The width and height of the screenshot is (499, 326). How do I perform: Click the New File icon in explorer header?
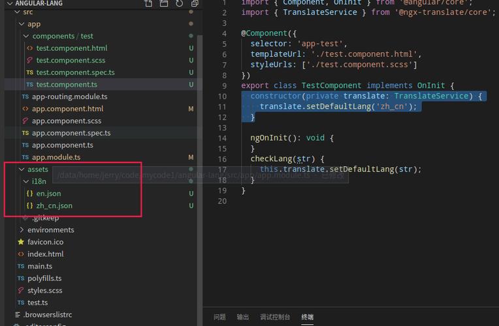coord(148,3)
